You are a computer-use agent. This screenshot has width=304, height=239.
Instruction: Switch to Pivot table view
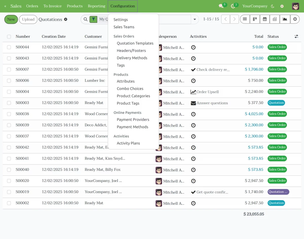(x=275, y=19)
